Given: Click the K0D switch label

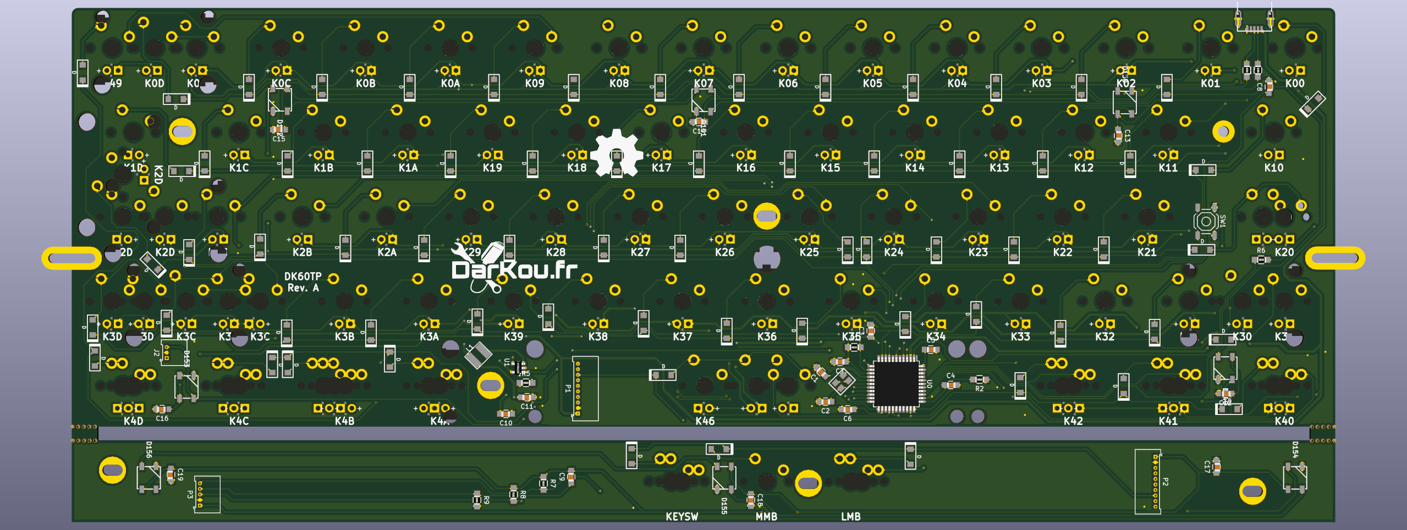Looking at the screenshot, I should (155, 84).
